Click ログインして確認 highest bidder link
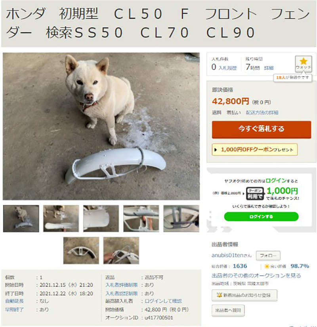Image resolution: width=317 pixels, height=327 pixels. click(x=163, y=301)
